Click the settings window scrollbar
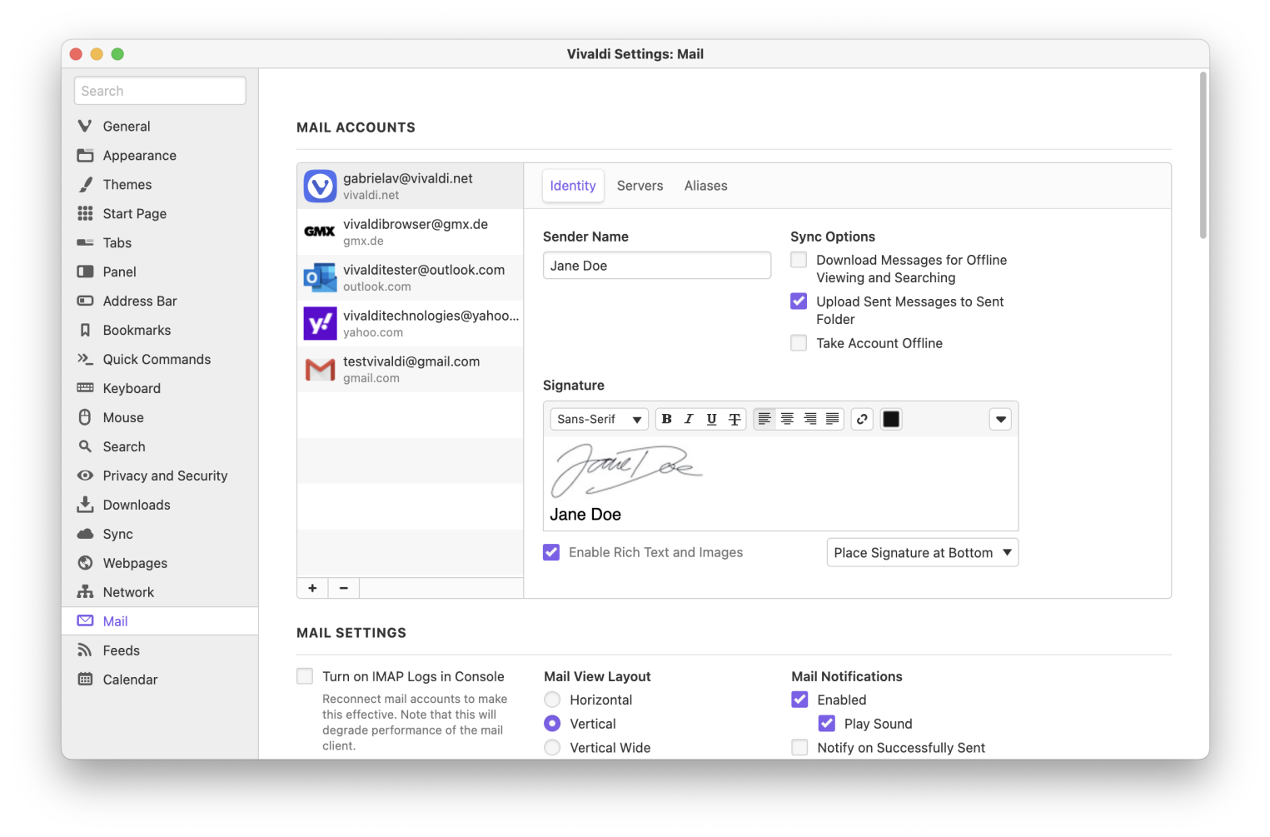 pos(1203,155)
